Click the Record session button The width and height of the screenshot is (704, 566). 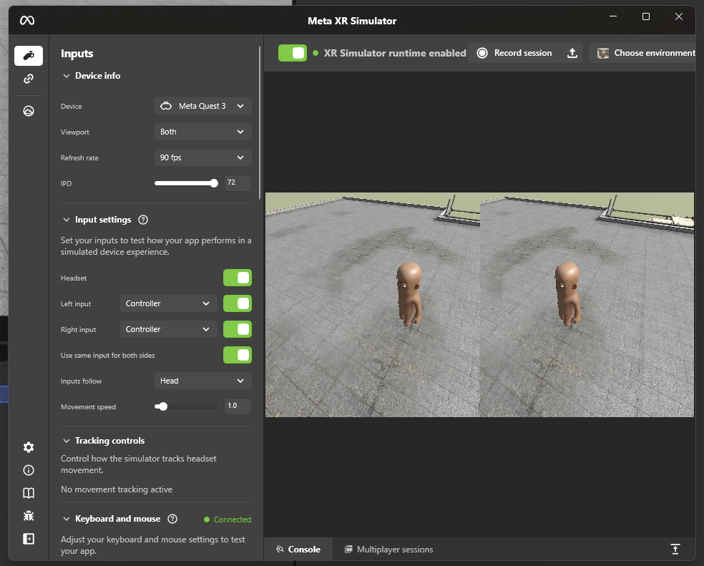coord(514,53)
